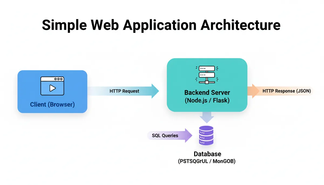Click the play triangle inside the browser icon
The image size is (324, 185).
click(53, 88)
